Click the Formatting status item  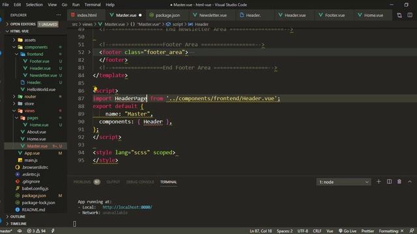click(391, 231)
